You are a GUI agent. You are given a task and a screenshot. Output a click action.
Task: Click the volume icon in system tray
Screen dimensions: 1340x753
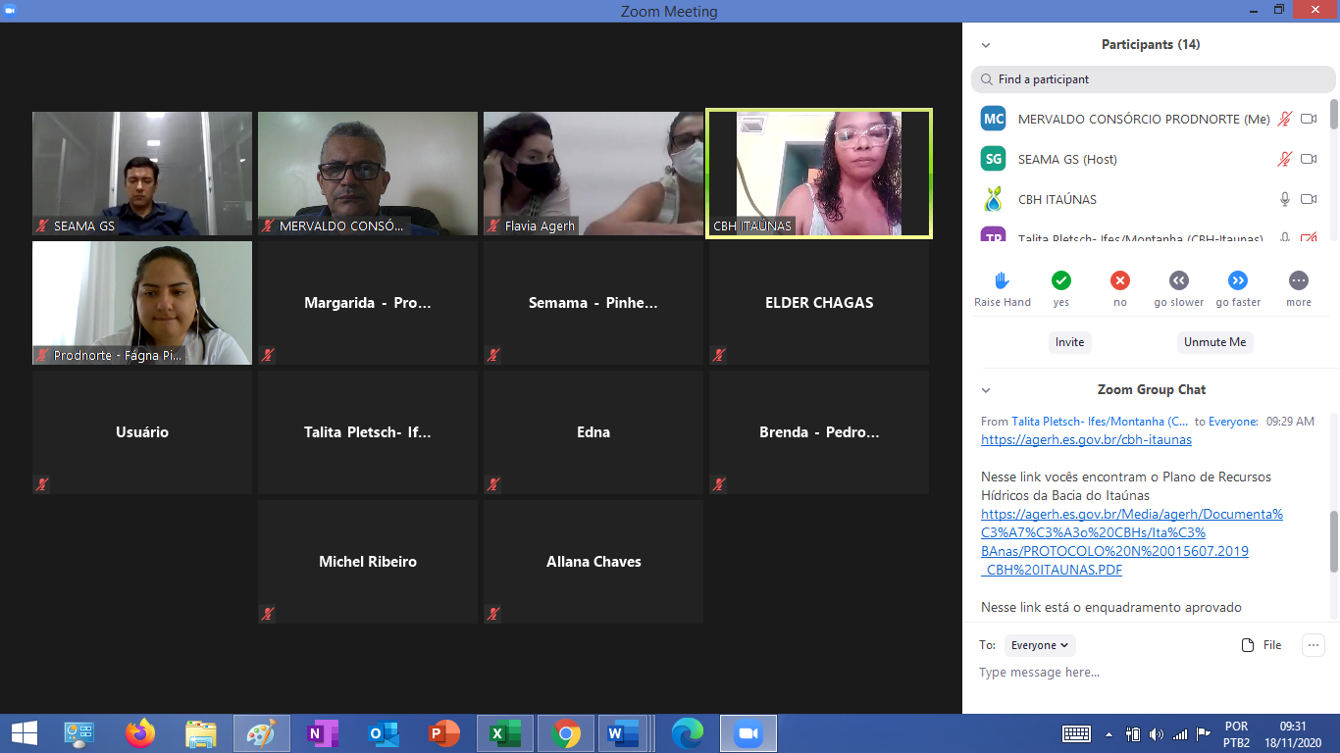coord(1157,734)
